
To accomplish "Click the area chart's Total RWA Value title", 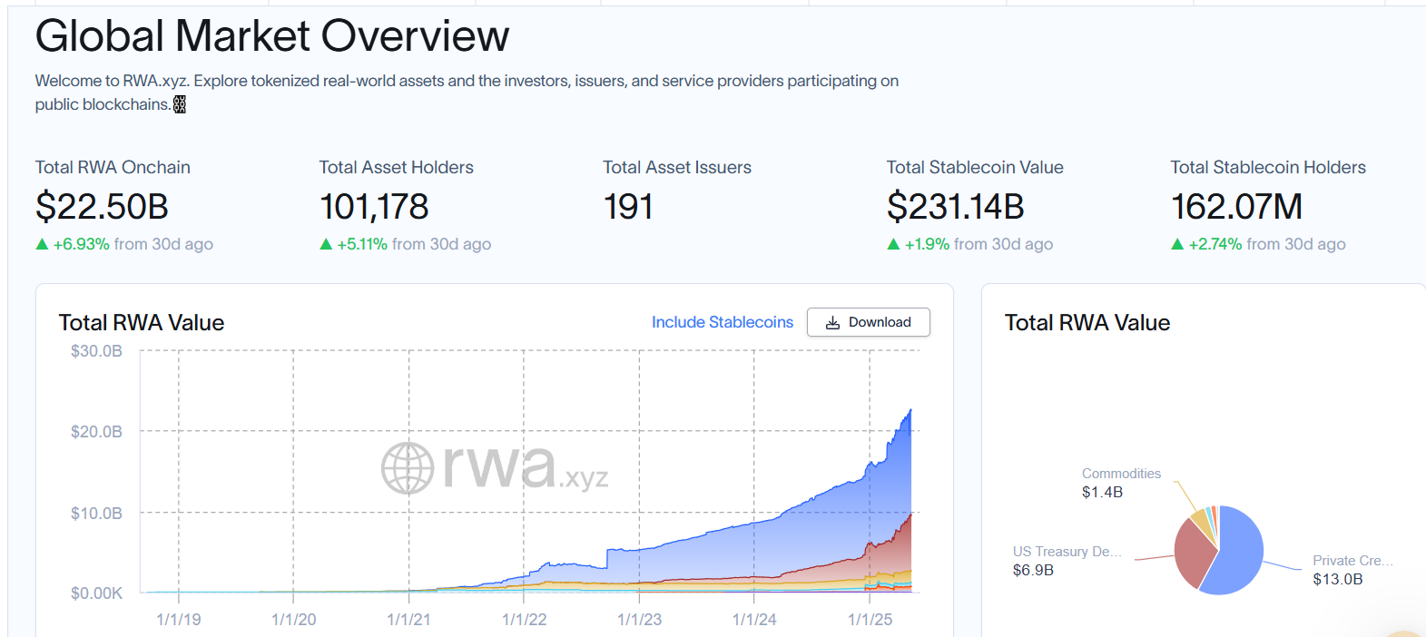I will click(x=142, y=323).
